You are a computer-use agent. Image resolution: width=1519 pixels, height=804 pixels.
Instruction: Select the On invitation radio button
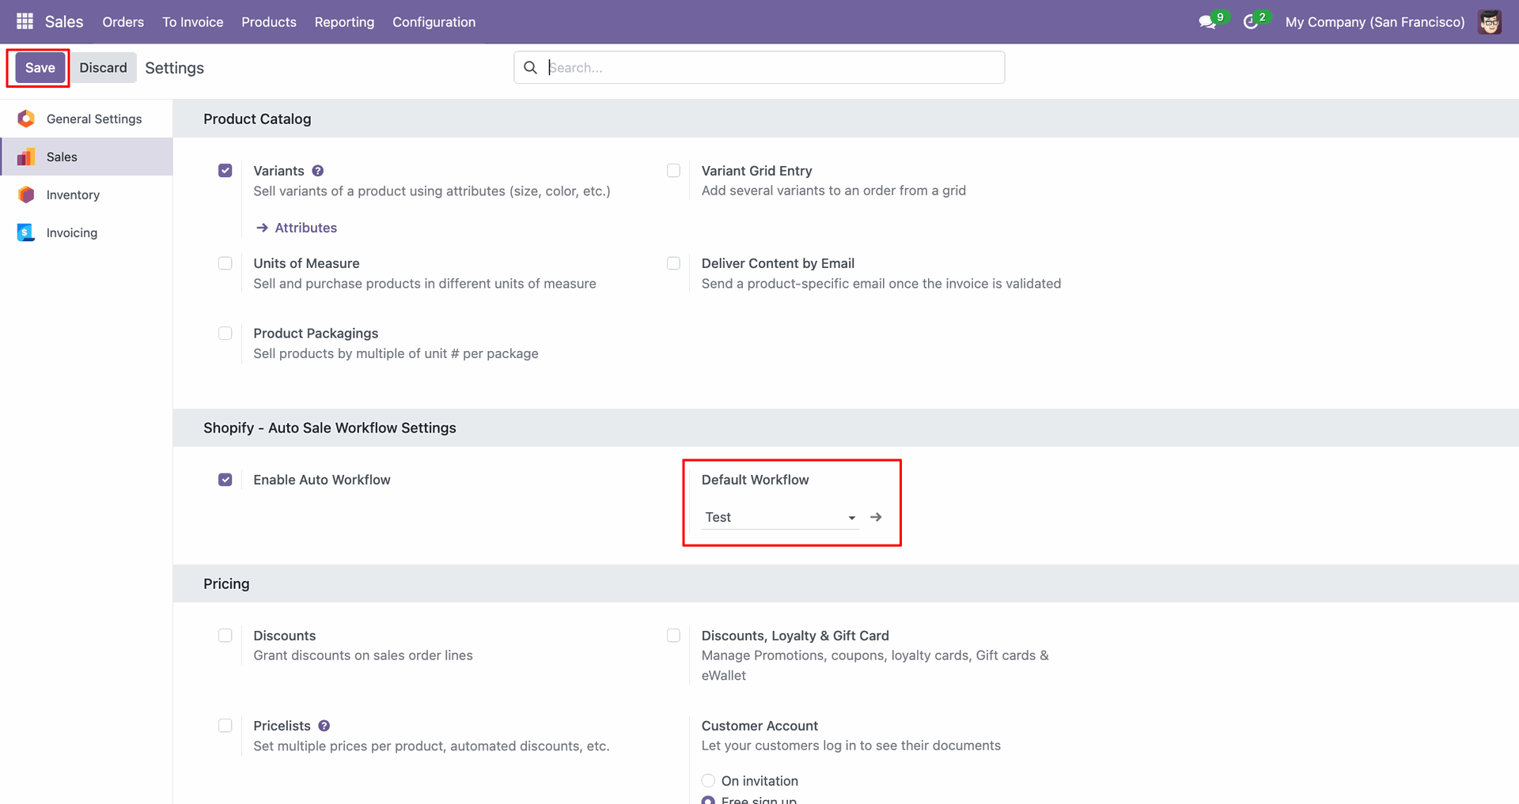(x=708, y=781)
